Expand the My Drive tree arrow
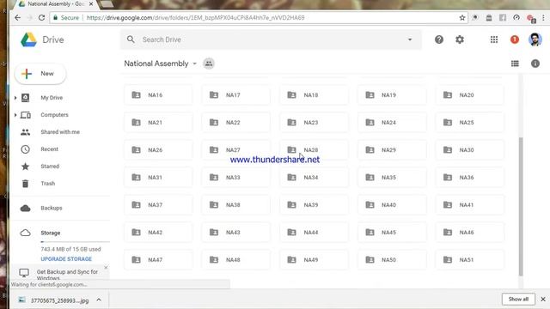The width and height of the screenshot is (550, 309). click(15, 98)
